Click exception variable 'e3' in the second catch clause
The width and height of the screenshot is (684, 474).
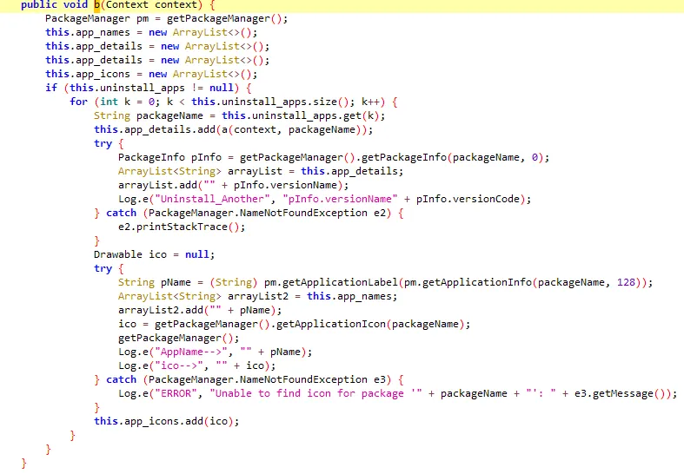(380, 380)
